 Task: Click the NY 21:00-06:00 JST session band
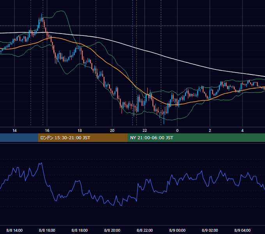(196, 138)
